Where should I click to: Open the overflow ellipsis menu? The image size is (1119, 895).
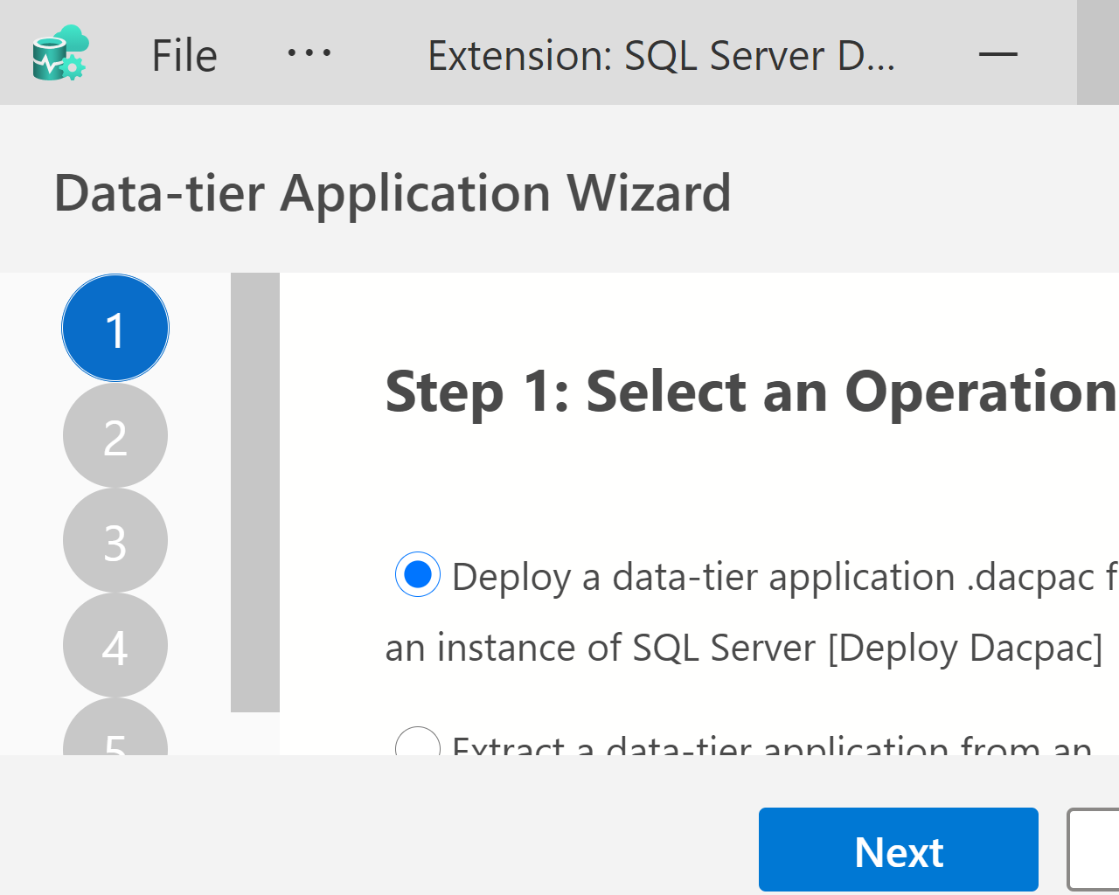(x=308, y=54)
